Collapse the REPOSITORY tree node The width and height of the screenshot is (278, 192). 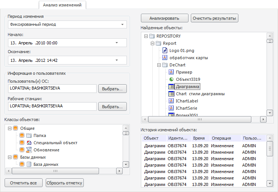tap(146, 36)
